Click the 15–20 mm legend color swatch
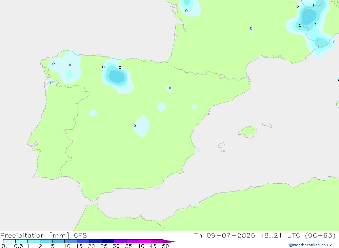This screenshot has width=339, height=248. 83,241
